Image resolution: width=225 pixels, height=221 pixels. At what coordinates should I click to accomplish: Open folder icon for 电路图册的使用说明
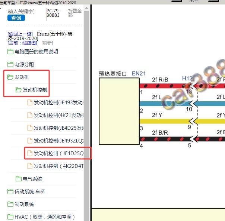[10, 52]
